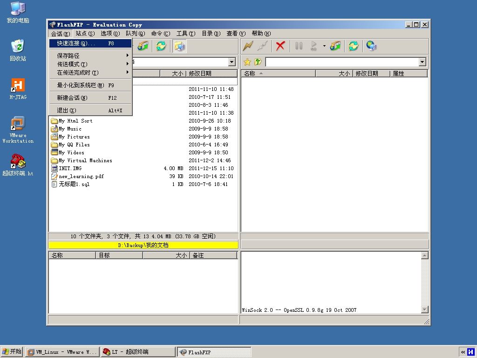Sort right pane by 属性 column

tap(409, 73)
